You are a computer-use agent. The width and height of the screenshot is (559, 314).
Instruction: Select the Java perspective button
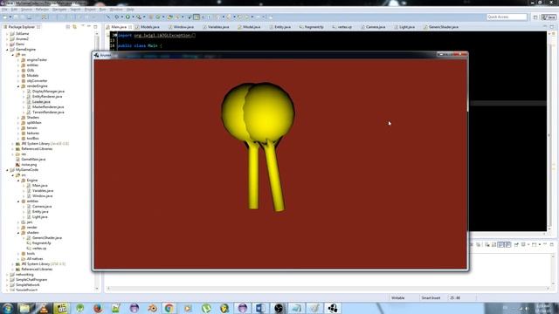tap(549, 17)
